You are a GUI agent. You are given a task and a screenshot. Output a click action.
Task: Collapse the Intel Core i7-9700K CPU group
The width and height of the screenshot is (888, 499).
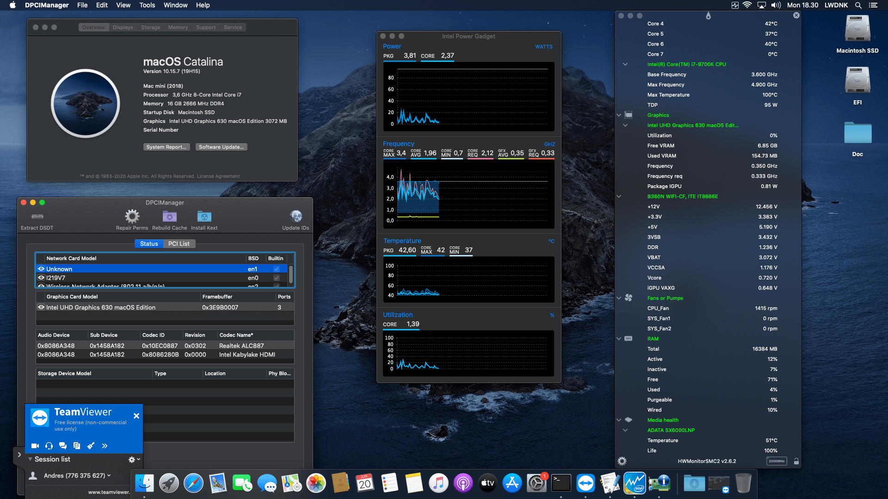click(x=625, y=64)
